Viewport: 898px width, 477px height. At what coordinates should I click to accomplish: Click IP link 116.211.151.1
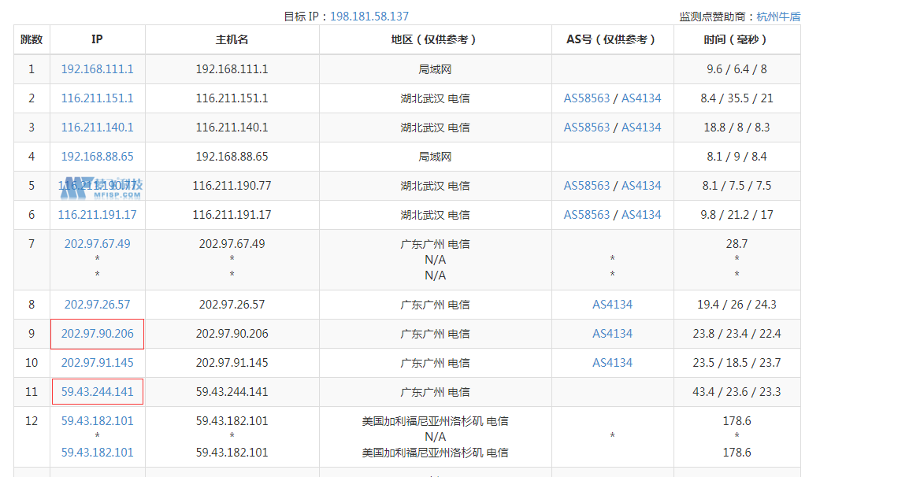click(97, 98)
